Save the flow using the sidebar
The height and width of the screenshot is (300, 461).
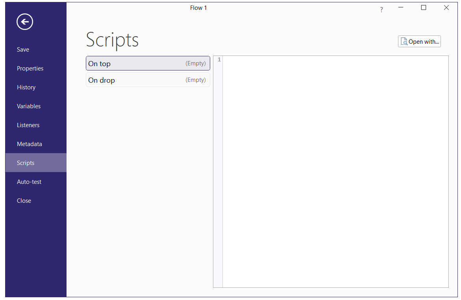(23, 49)
